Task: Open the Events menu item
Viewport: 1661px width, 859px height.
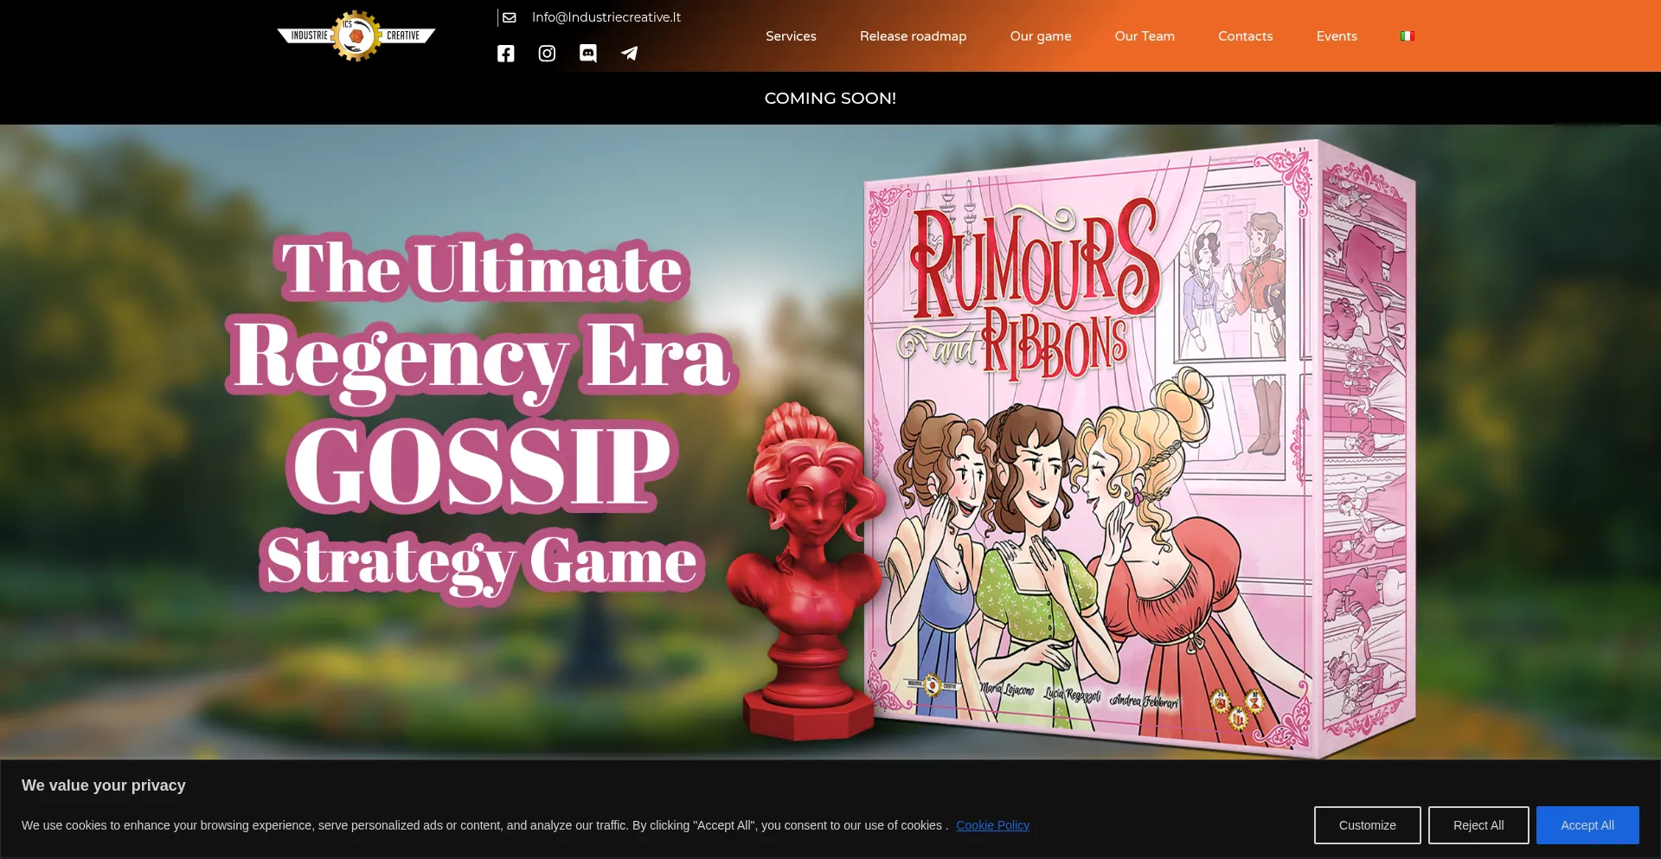Action: pos(1337,36)
